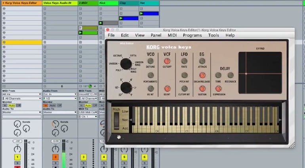The width and height of the screenshot is (305, 168).
Task: Open the Panel menu in Korg editor
Action: [x=156, y=35]
